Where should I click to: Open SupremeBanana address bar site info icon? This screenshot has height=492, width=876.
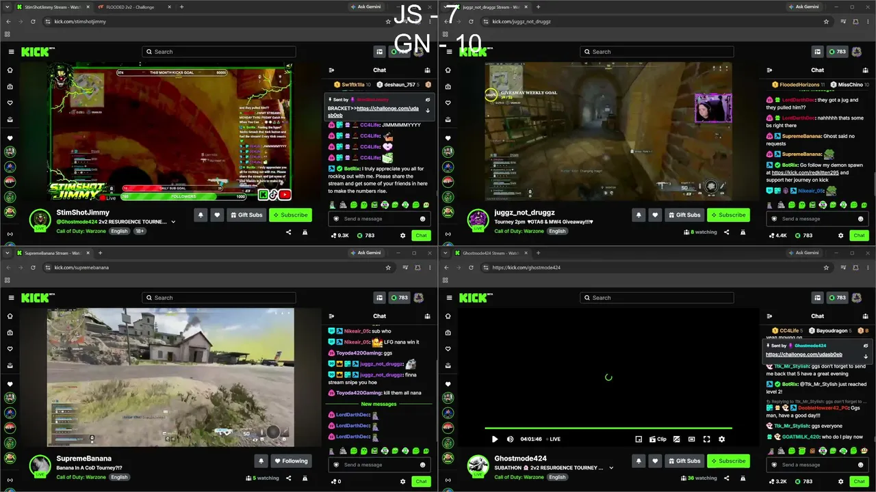pyautogui.click(x=48, y=267)
